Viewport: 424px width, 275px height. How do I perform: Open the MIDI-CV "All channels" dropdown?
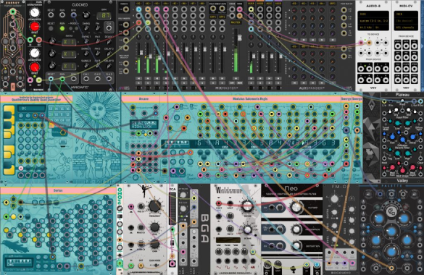point(406,27)
